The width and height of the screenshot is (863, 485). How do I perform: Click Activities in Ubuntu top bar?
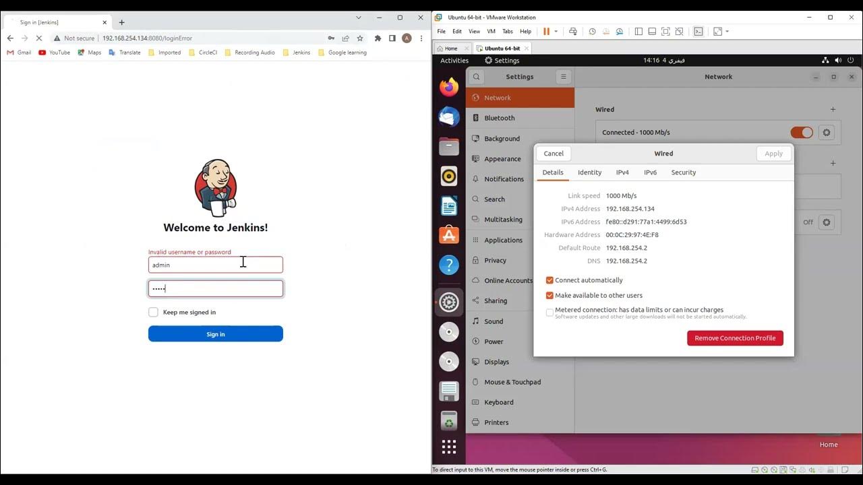(454, 61)
